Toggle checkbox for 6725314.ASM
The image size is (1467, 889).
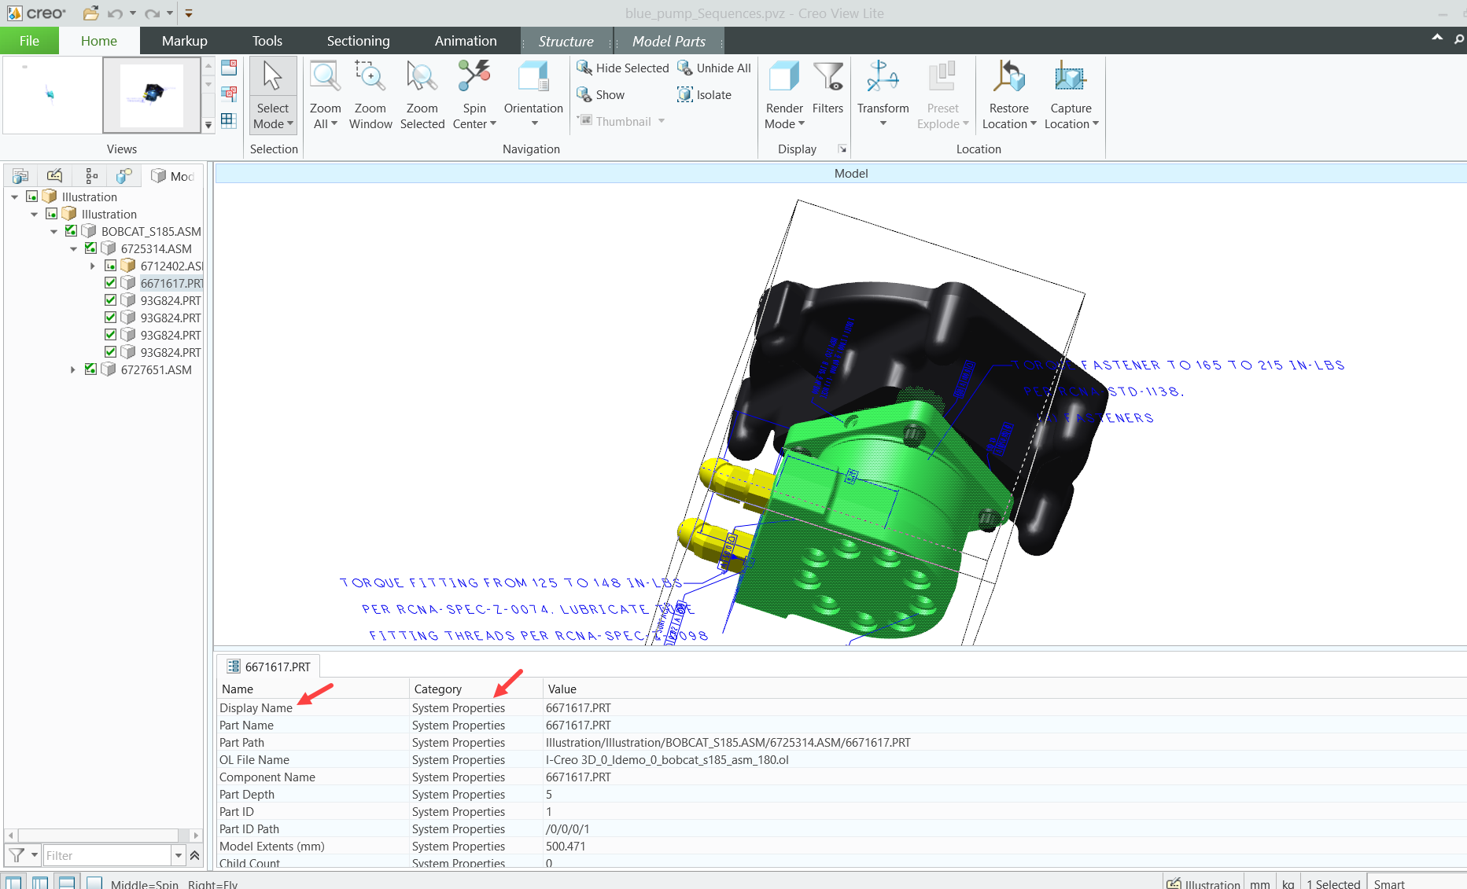point(90,248)
